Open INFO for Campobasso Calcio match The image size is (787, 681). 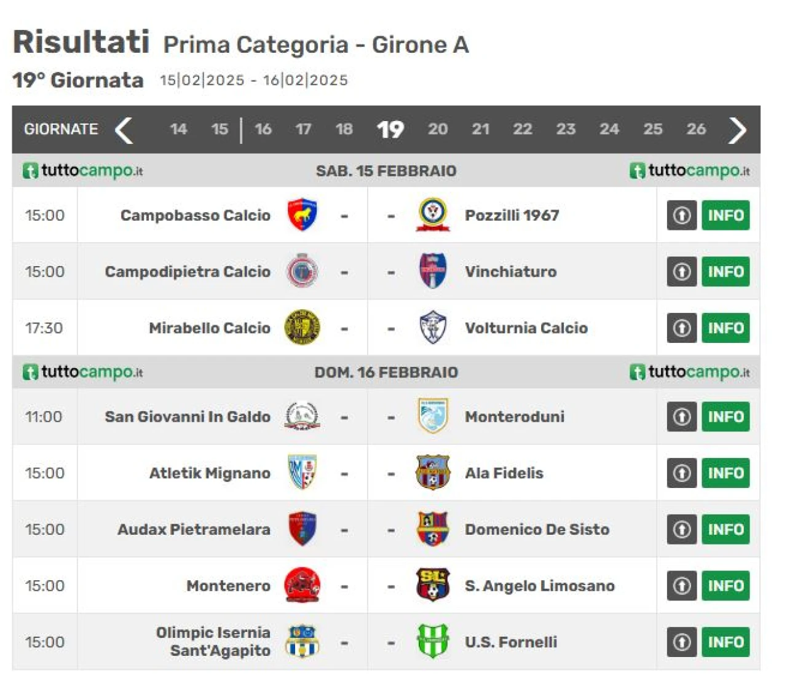pos(726,215)
